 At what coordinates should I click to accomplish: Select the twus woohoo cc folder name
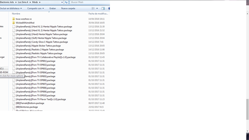(24, 19)
